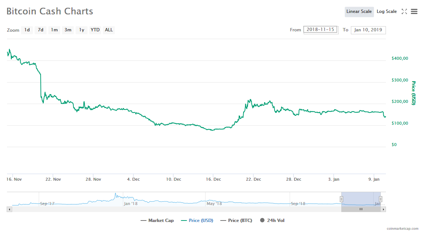The image size is (428, 236).
Task: Click Sep '18 in the navigator
Action: (298, 204)
